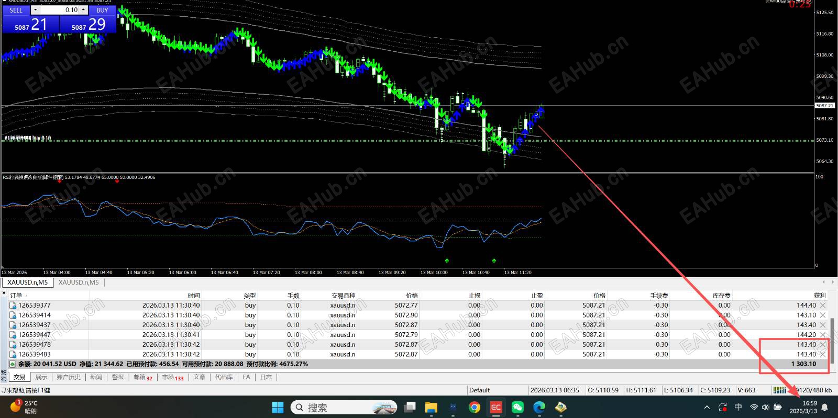Select the active XAUUSD.n,M5 chart tab
Image resolution: width=838 pixels, height=418 pixels.
pos(27,283)
